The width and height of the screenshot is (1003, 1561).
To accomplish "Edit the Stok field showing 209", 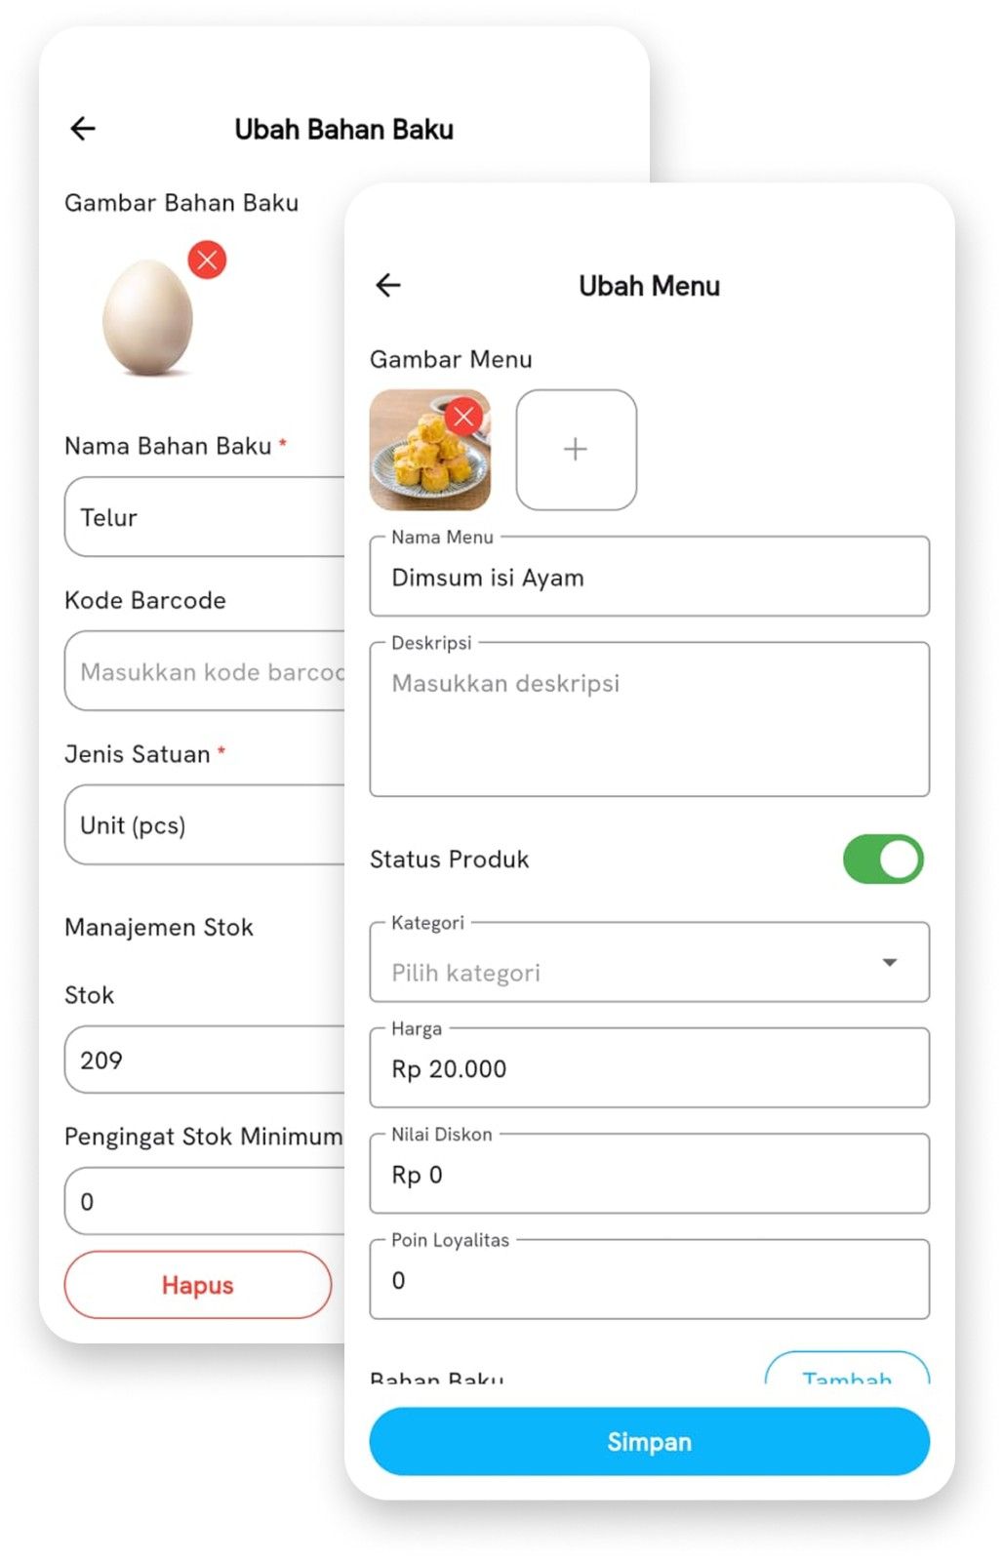I will pos(205,1060).
